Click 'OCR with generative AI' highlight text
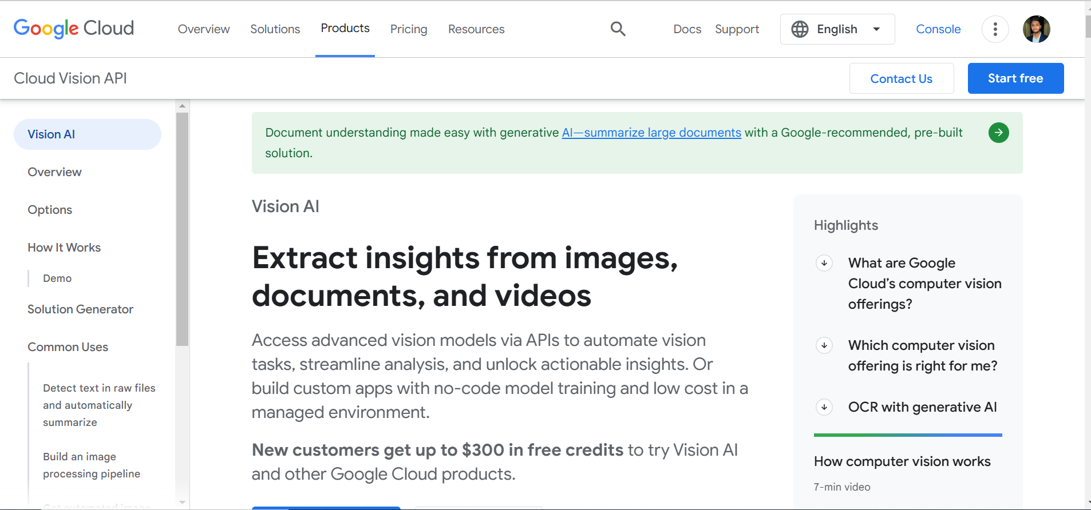 (x=923, y=407)
